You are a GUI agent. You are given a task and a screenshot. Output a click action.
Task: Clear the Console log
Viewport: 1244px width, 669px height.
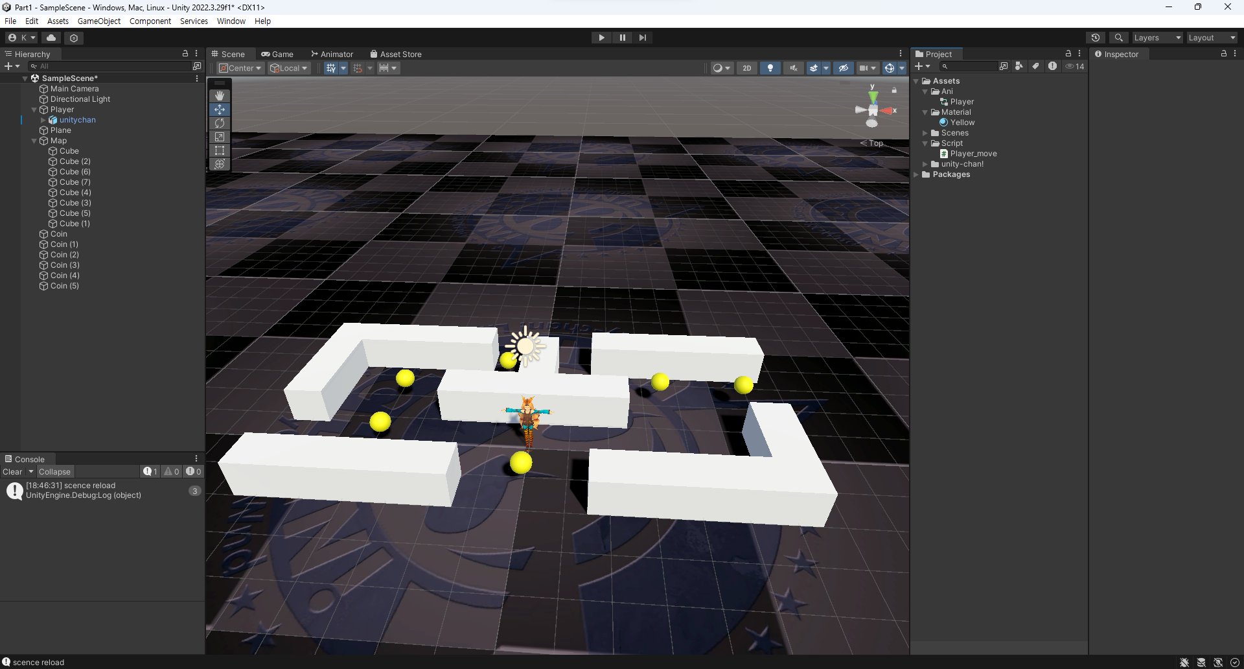click(x=12, y=471)
